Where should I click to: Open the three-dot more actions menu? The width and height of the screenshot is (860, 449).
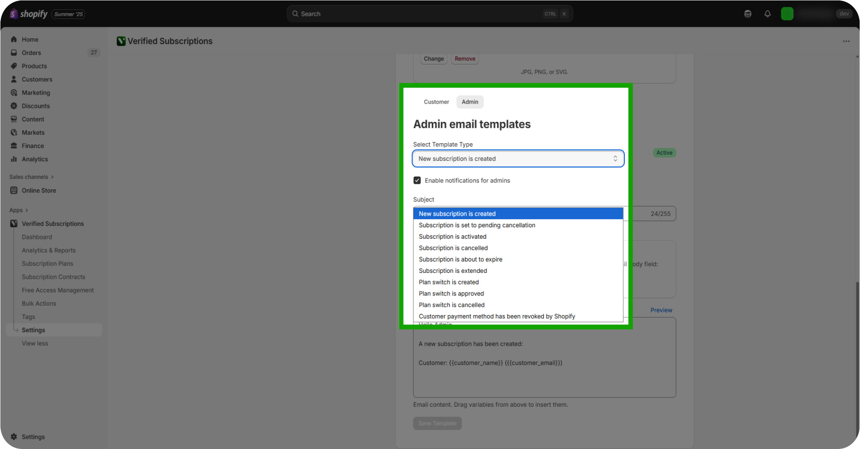click(846, 41)
